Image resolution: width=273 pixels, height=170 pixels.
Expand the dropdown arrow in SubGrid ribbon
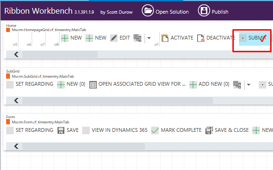coord(248,85)
